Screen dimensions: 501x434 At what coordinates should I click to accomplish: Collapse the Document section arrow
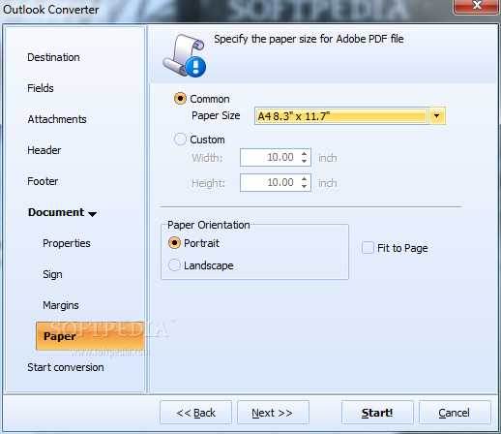click(92, 214)
